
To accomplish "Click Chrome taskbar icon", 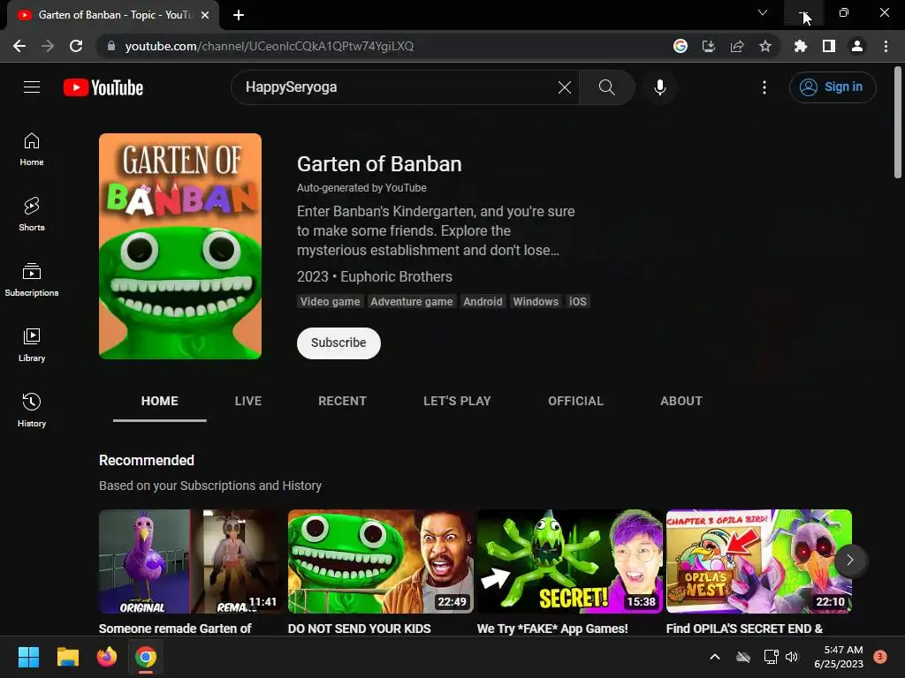I will pos(146,657).
